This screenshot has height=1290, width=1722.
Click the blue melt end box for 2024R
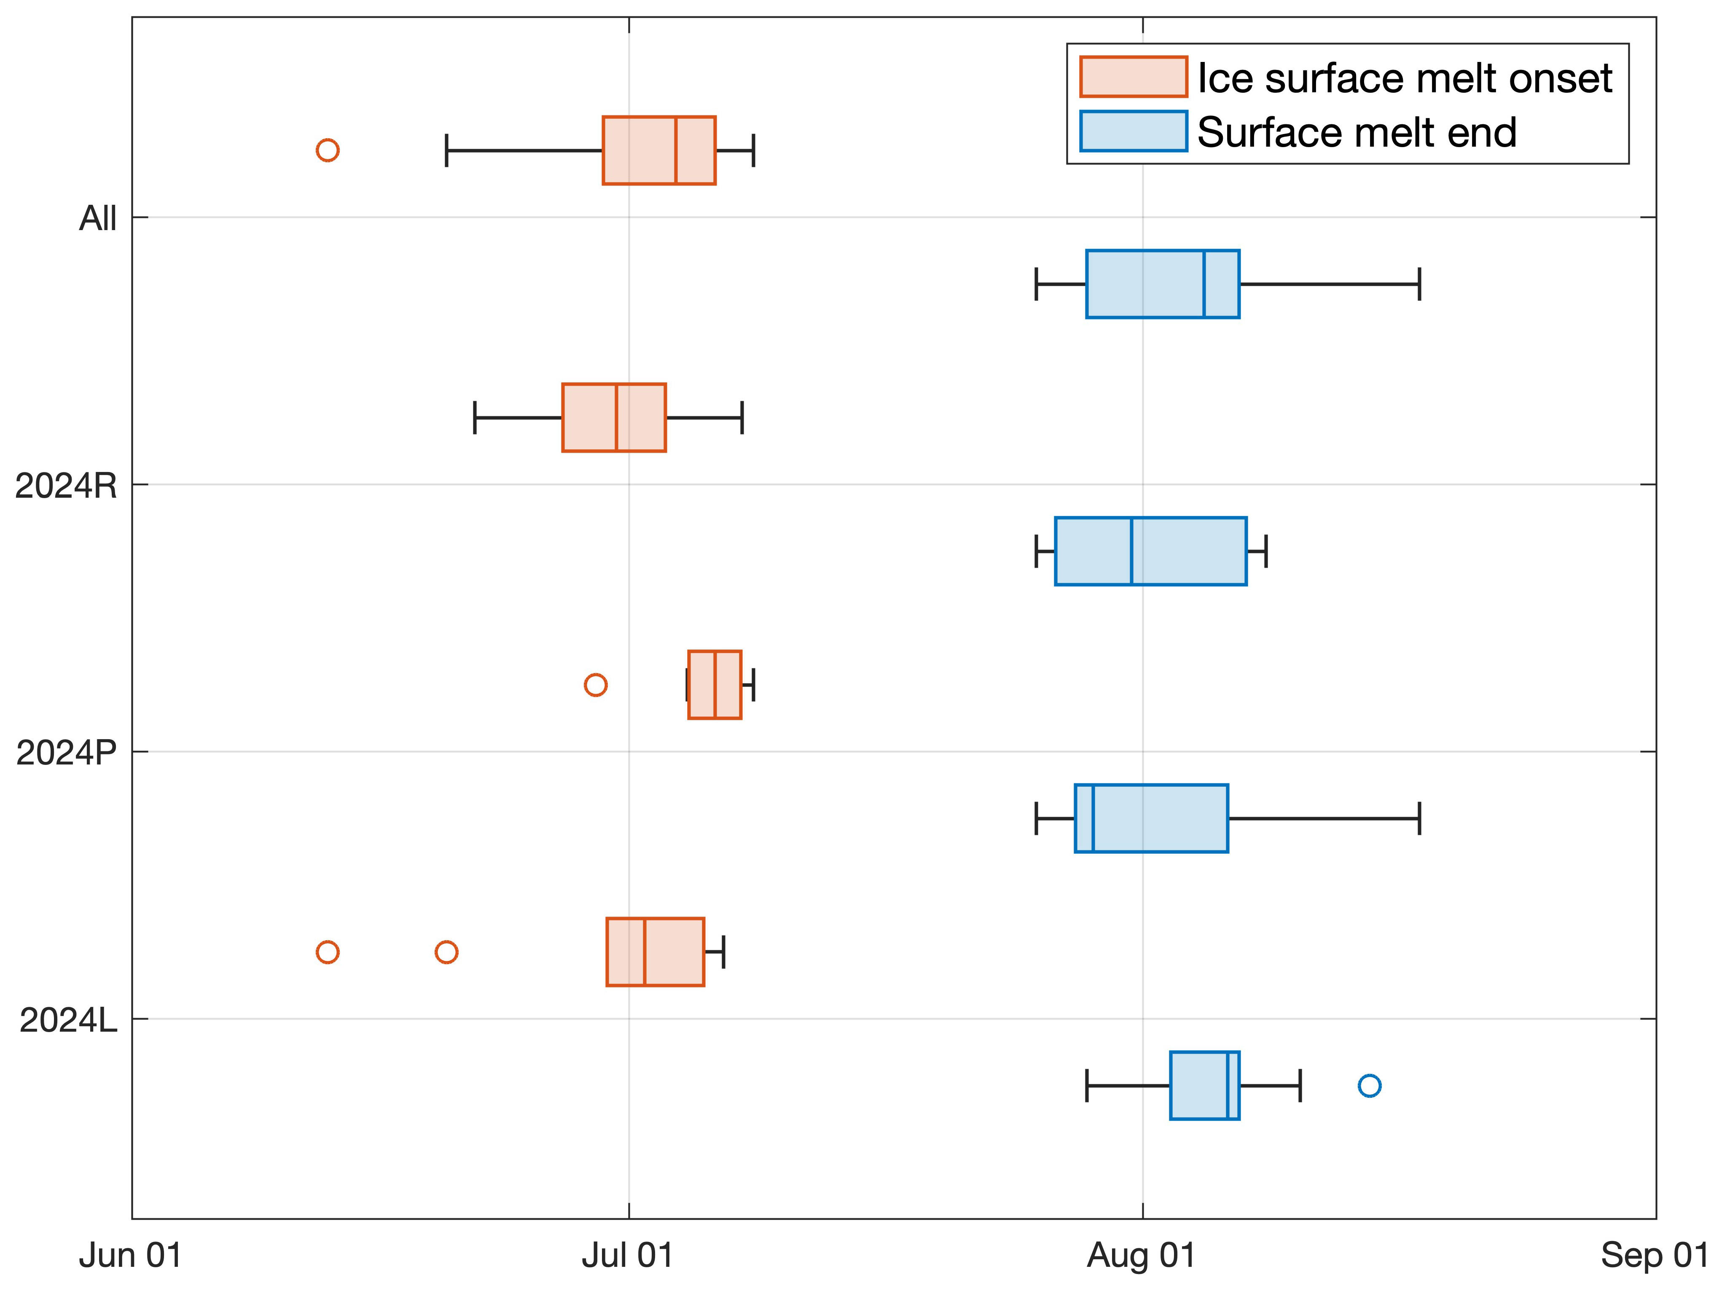pyautogui.click(x=1150, y=551)
